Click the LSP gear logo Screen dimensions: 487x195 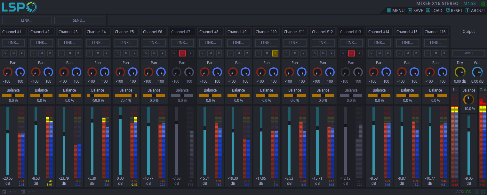coord(31,7)
